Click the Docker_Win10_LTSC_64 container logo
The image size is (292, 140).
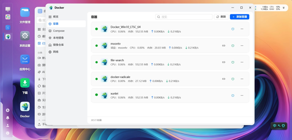coord(104,29)
